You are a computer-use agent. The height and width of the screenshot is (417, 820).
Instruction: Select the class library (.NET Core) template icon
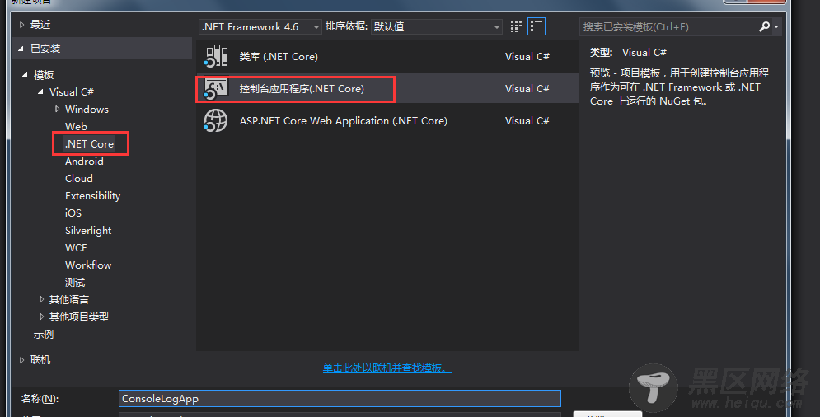point(215,56)
